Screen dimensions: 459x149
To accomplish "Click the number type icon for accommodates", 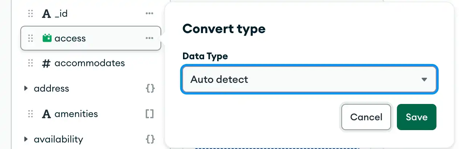I will [x=46, y=63].
